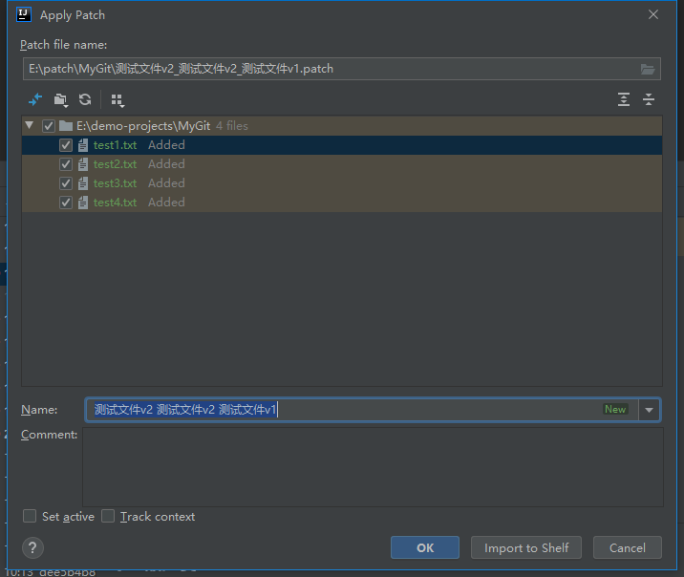Select the test1.txt file row
The width and height of the screenshot is (684, 577).
pyautogui.click(x=342, y=145)
